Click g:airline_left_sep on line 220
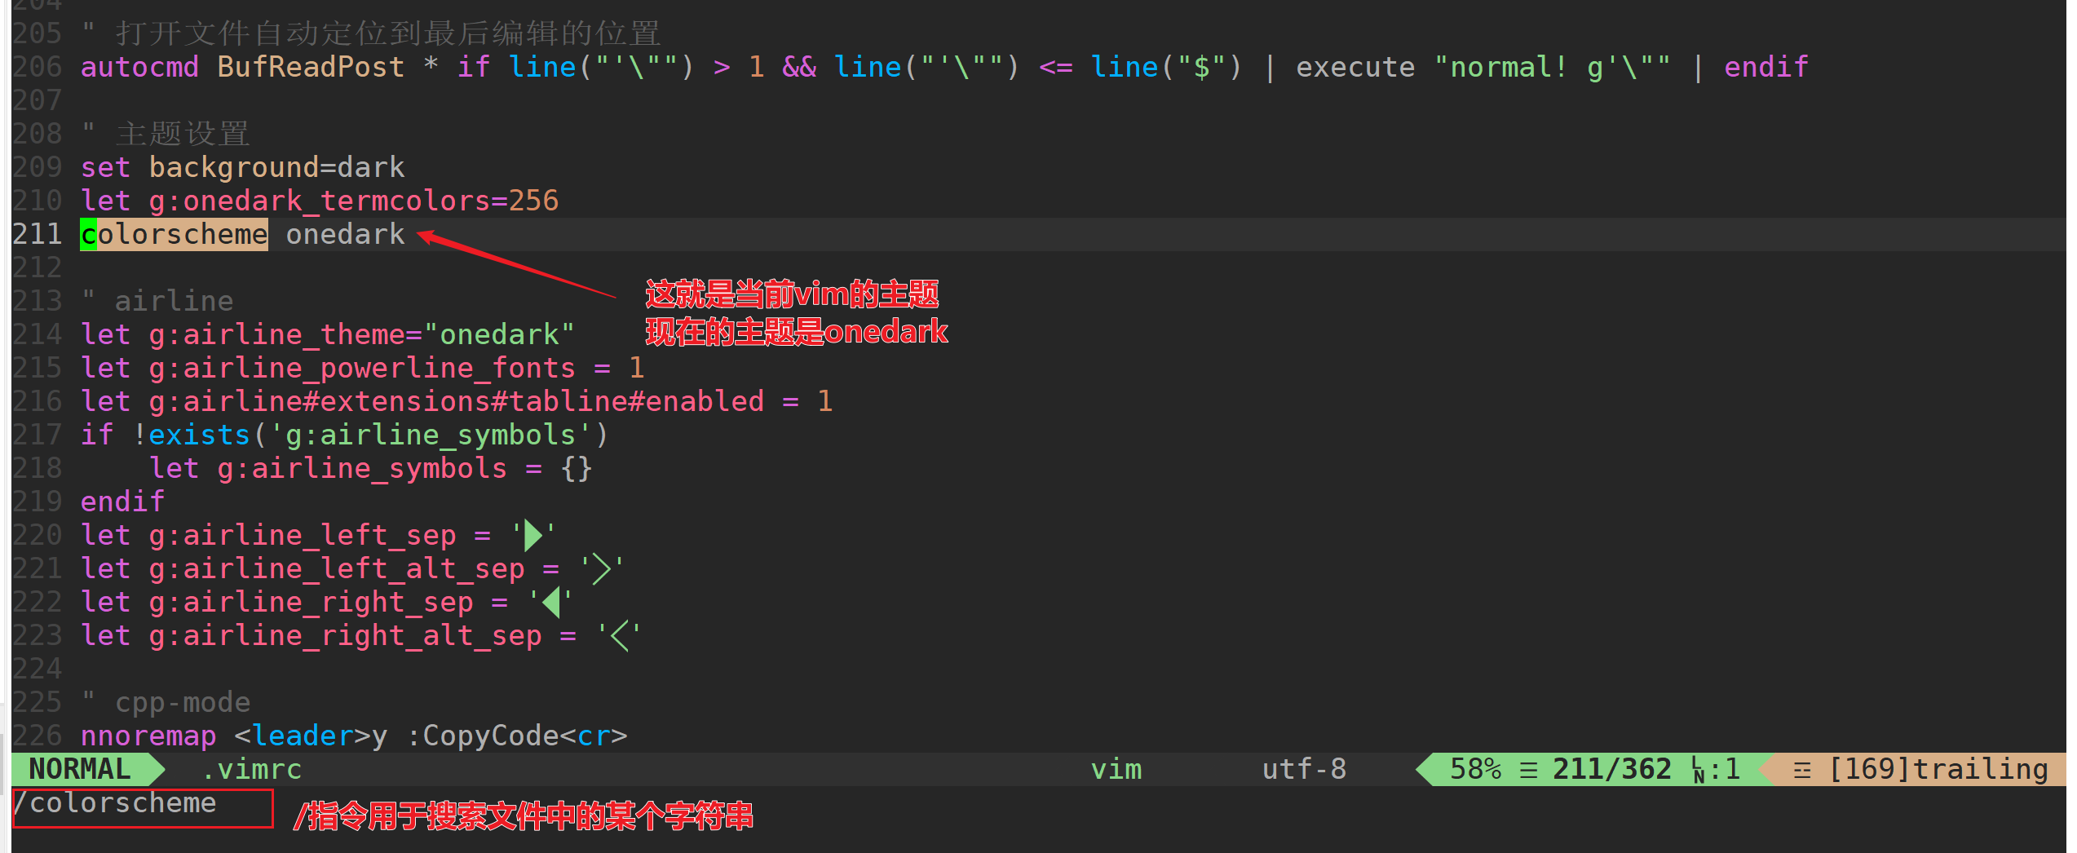Viewport: 2077px width, 853px height. [303, 535]
